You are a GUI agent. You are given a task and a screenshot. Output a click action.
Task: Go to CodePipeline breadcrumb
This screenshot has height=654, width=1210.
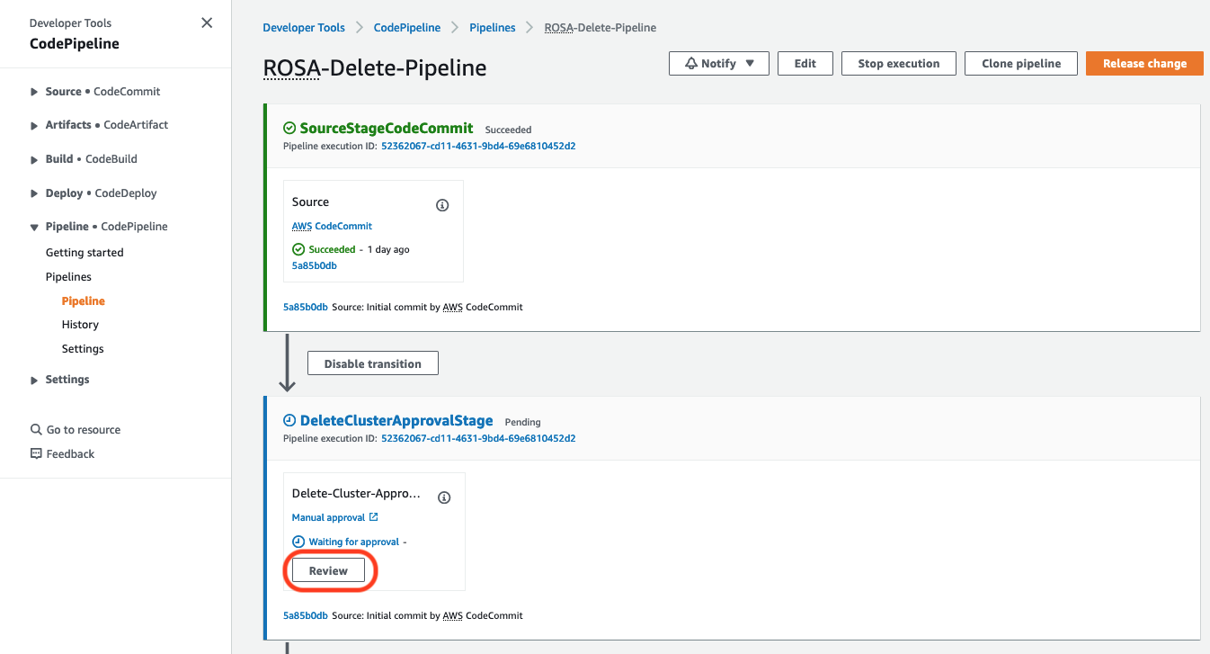tap(407, 28)
